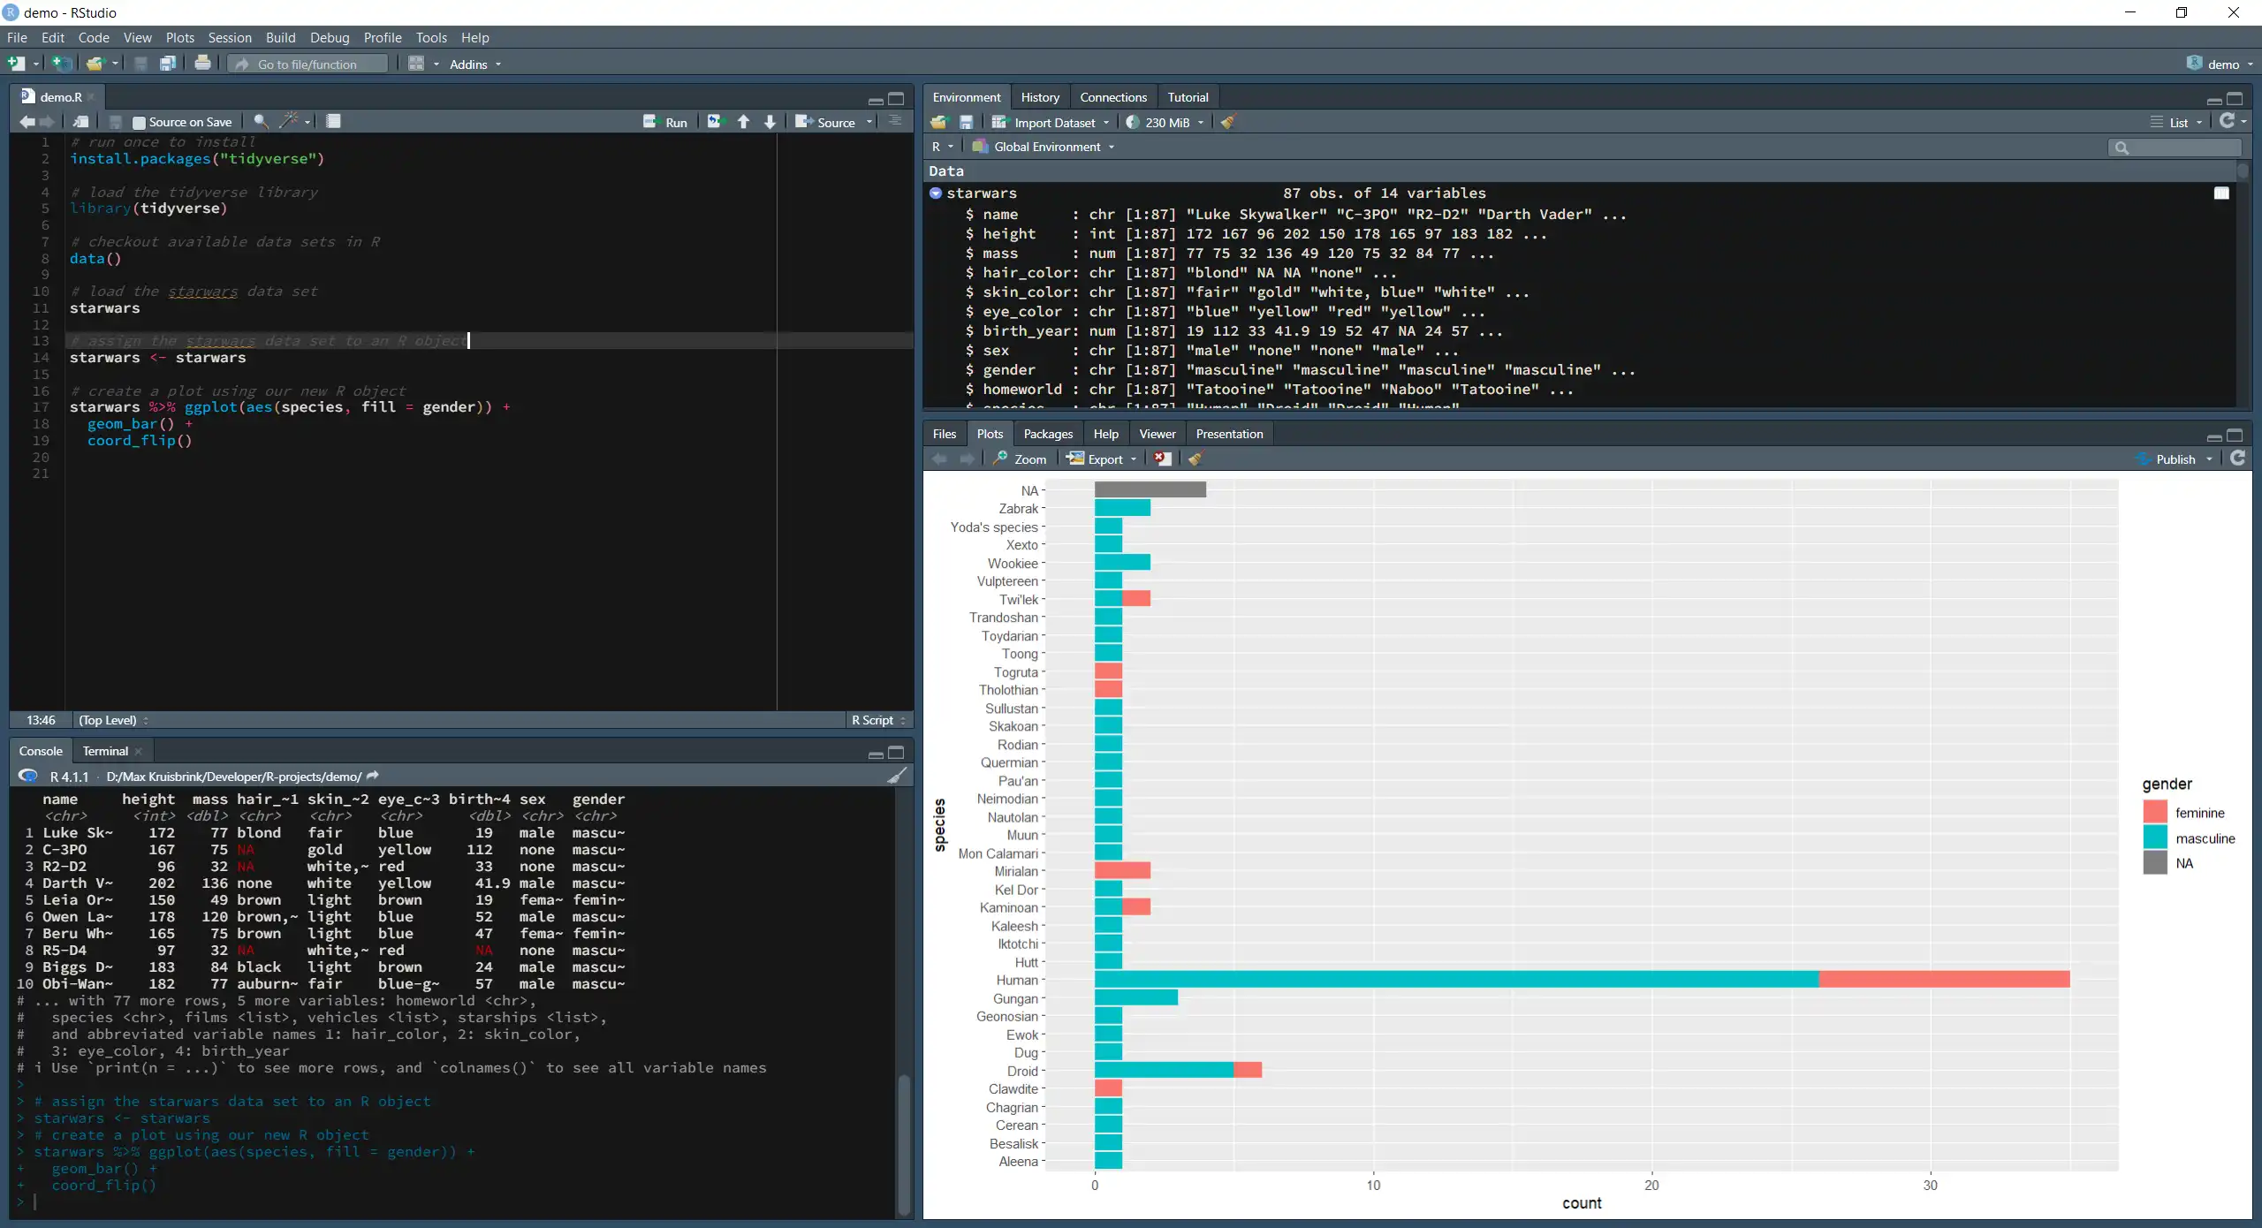Click the R Script file type selector
Screen dimensions: 2262x1228
point(879,720)
